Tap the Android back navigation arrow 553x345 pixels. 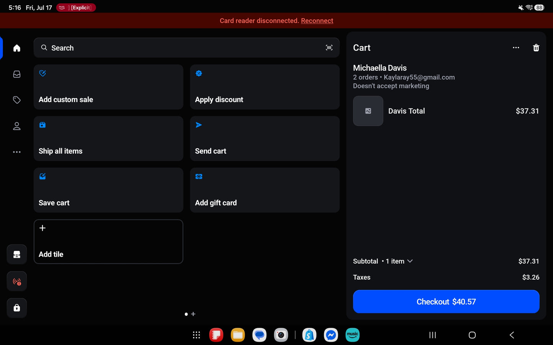512,335
